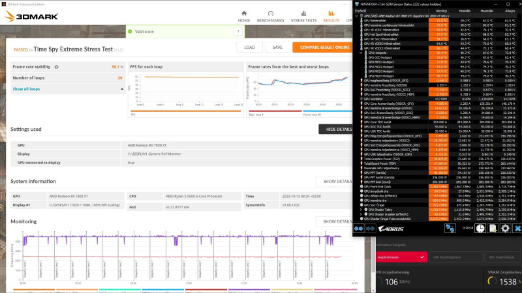Viewport: 522px width, 293px height.
Task: Select the GPU Hot Spot hőmérséklet row
Action: point(437,35)
